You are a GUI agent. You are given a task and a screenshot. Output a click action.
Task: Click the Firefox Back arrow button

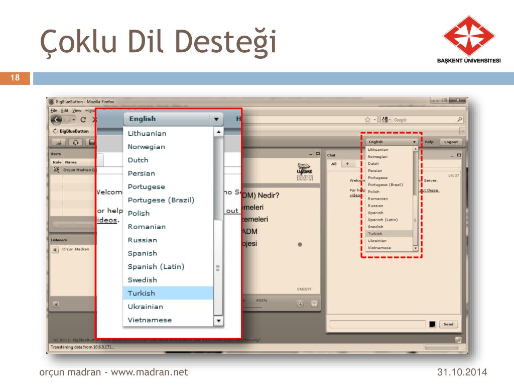tap(56, 120)
